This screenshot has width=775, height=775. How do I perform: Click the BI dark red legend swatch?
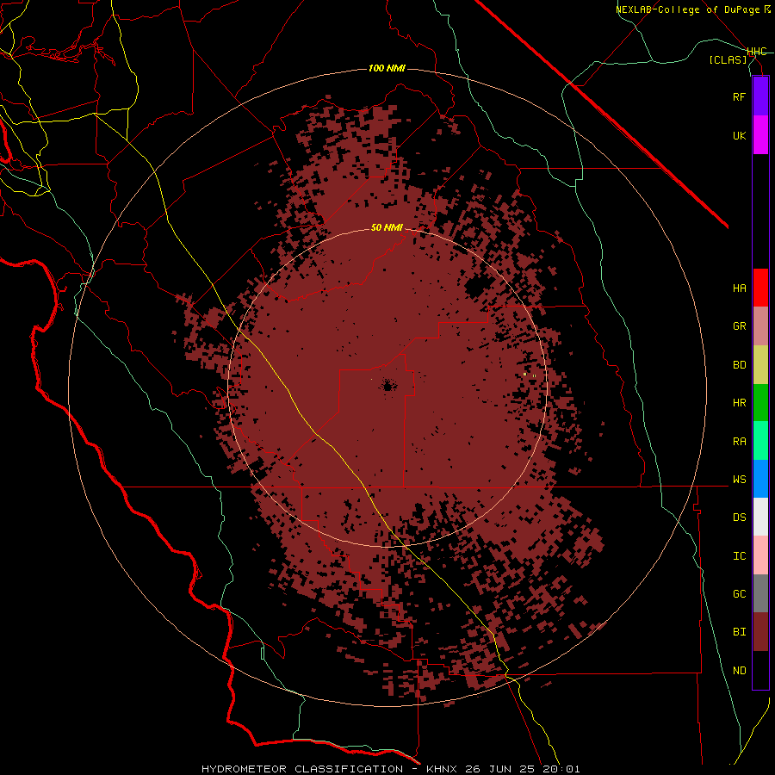pyautogui.click(x=760, y=632)
